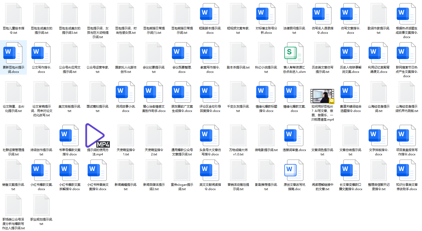Select the 更新豆包AI提示词.docx Word file
Image resolution: width=422 pixels, height=231 pixels.
point(13,53)
